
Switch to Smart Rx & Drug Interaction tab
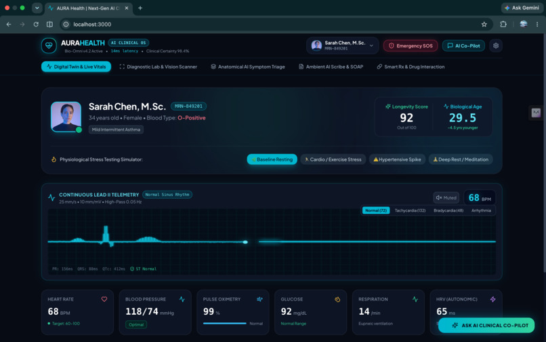(x=411, y=66)
